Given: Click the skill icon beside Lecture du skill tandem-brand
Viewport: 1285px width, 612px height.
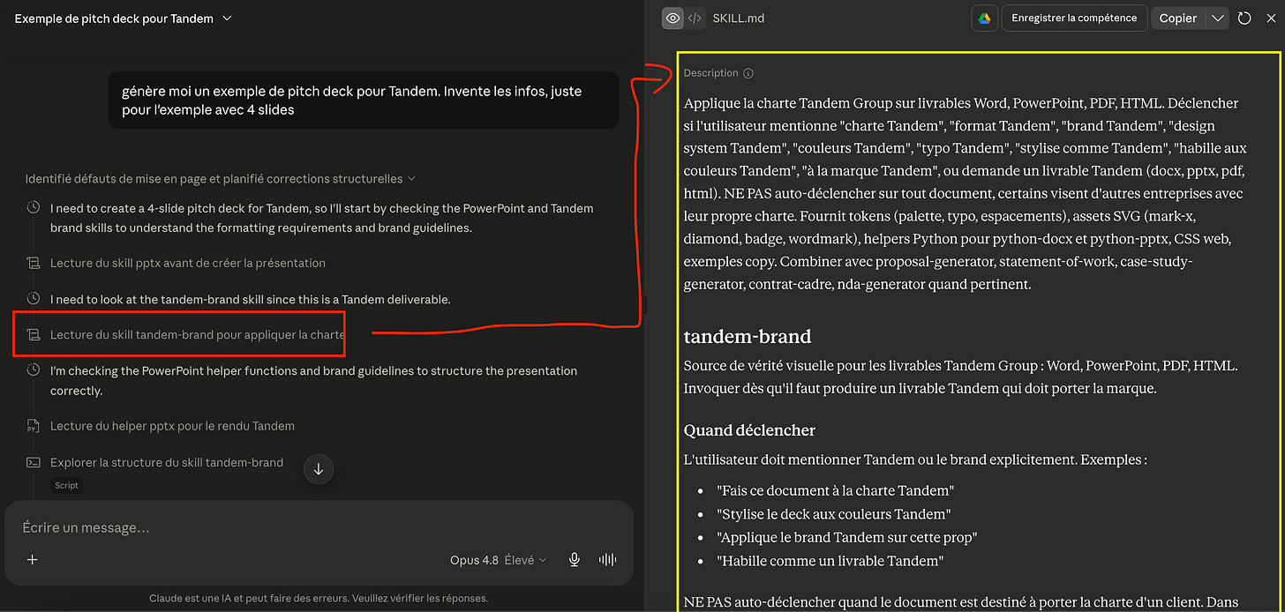Looking at the screenshot, I should [x=34, y=335].
